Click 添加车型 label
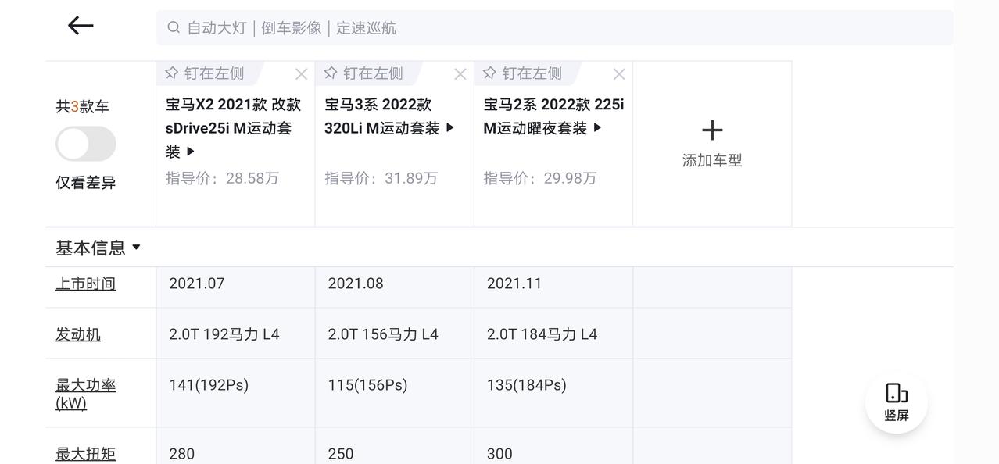This screenshot has height=464, width=999. pos(712,160)
